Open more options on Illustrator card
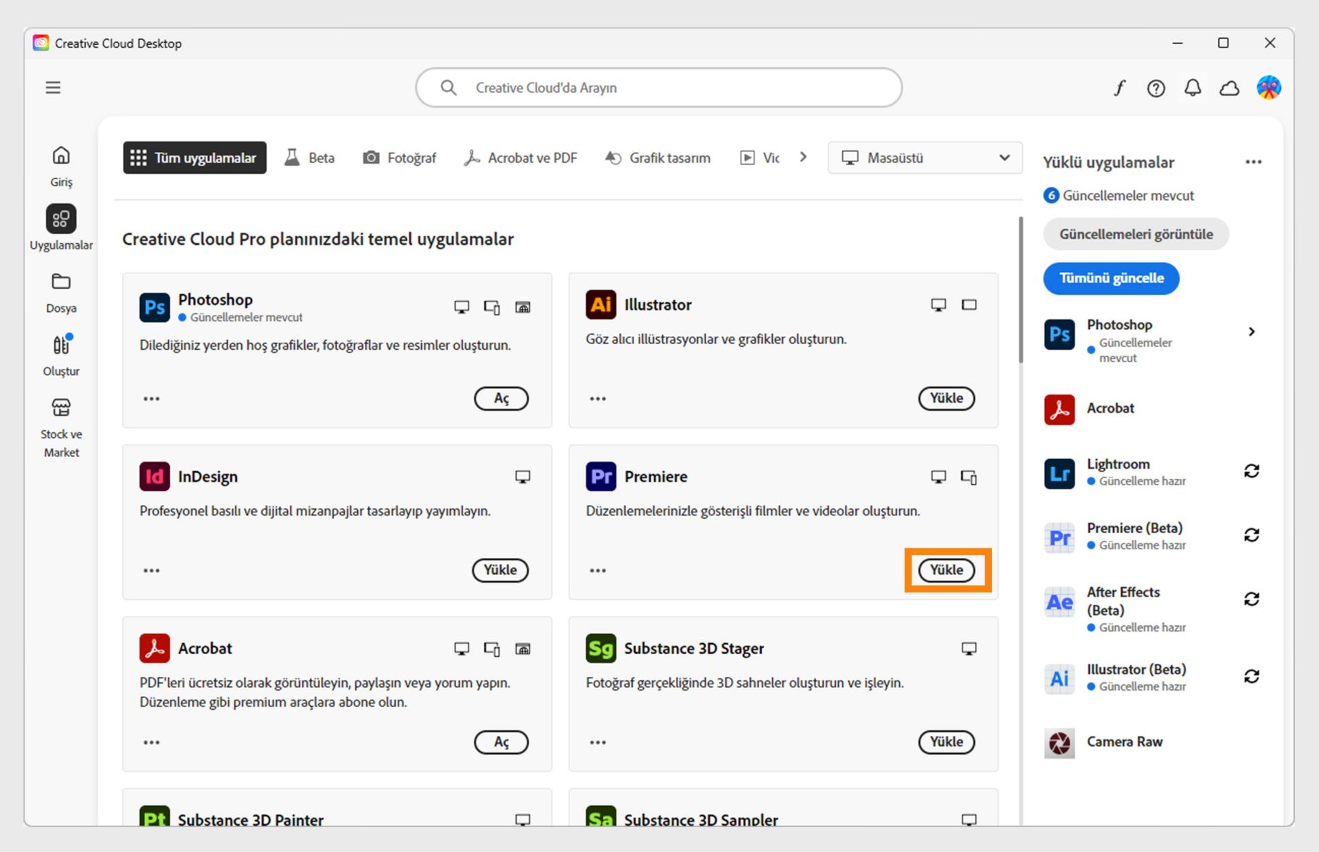 [x=598, y=399]
